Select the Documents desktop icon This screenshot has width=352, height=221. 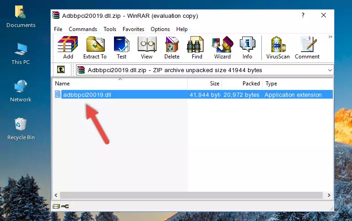coord(21,16)
